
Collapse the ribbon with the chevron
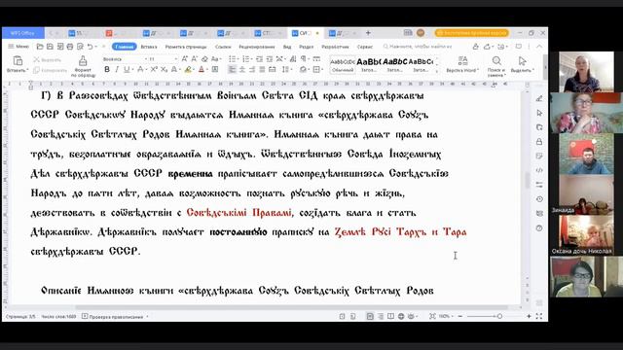[539, 47]
